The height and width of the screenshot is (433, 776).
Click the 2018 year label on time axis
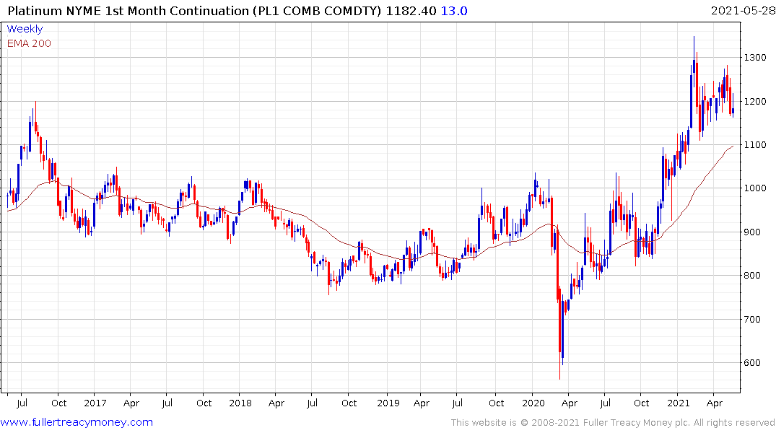pos(240,403)
